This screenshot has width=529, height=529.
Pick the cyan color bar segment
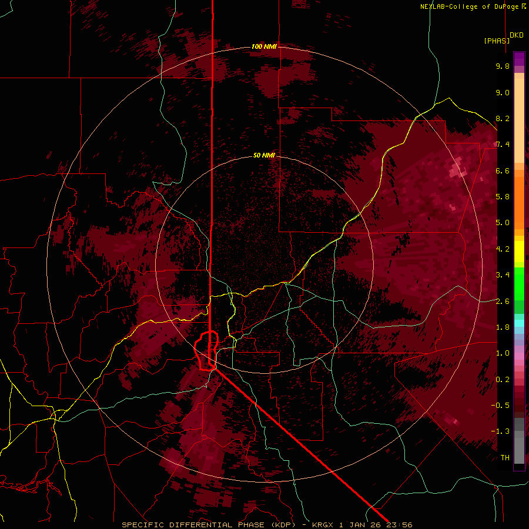click(519, 323)
